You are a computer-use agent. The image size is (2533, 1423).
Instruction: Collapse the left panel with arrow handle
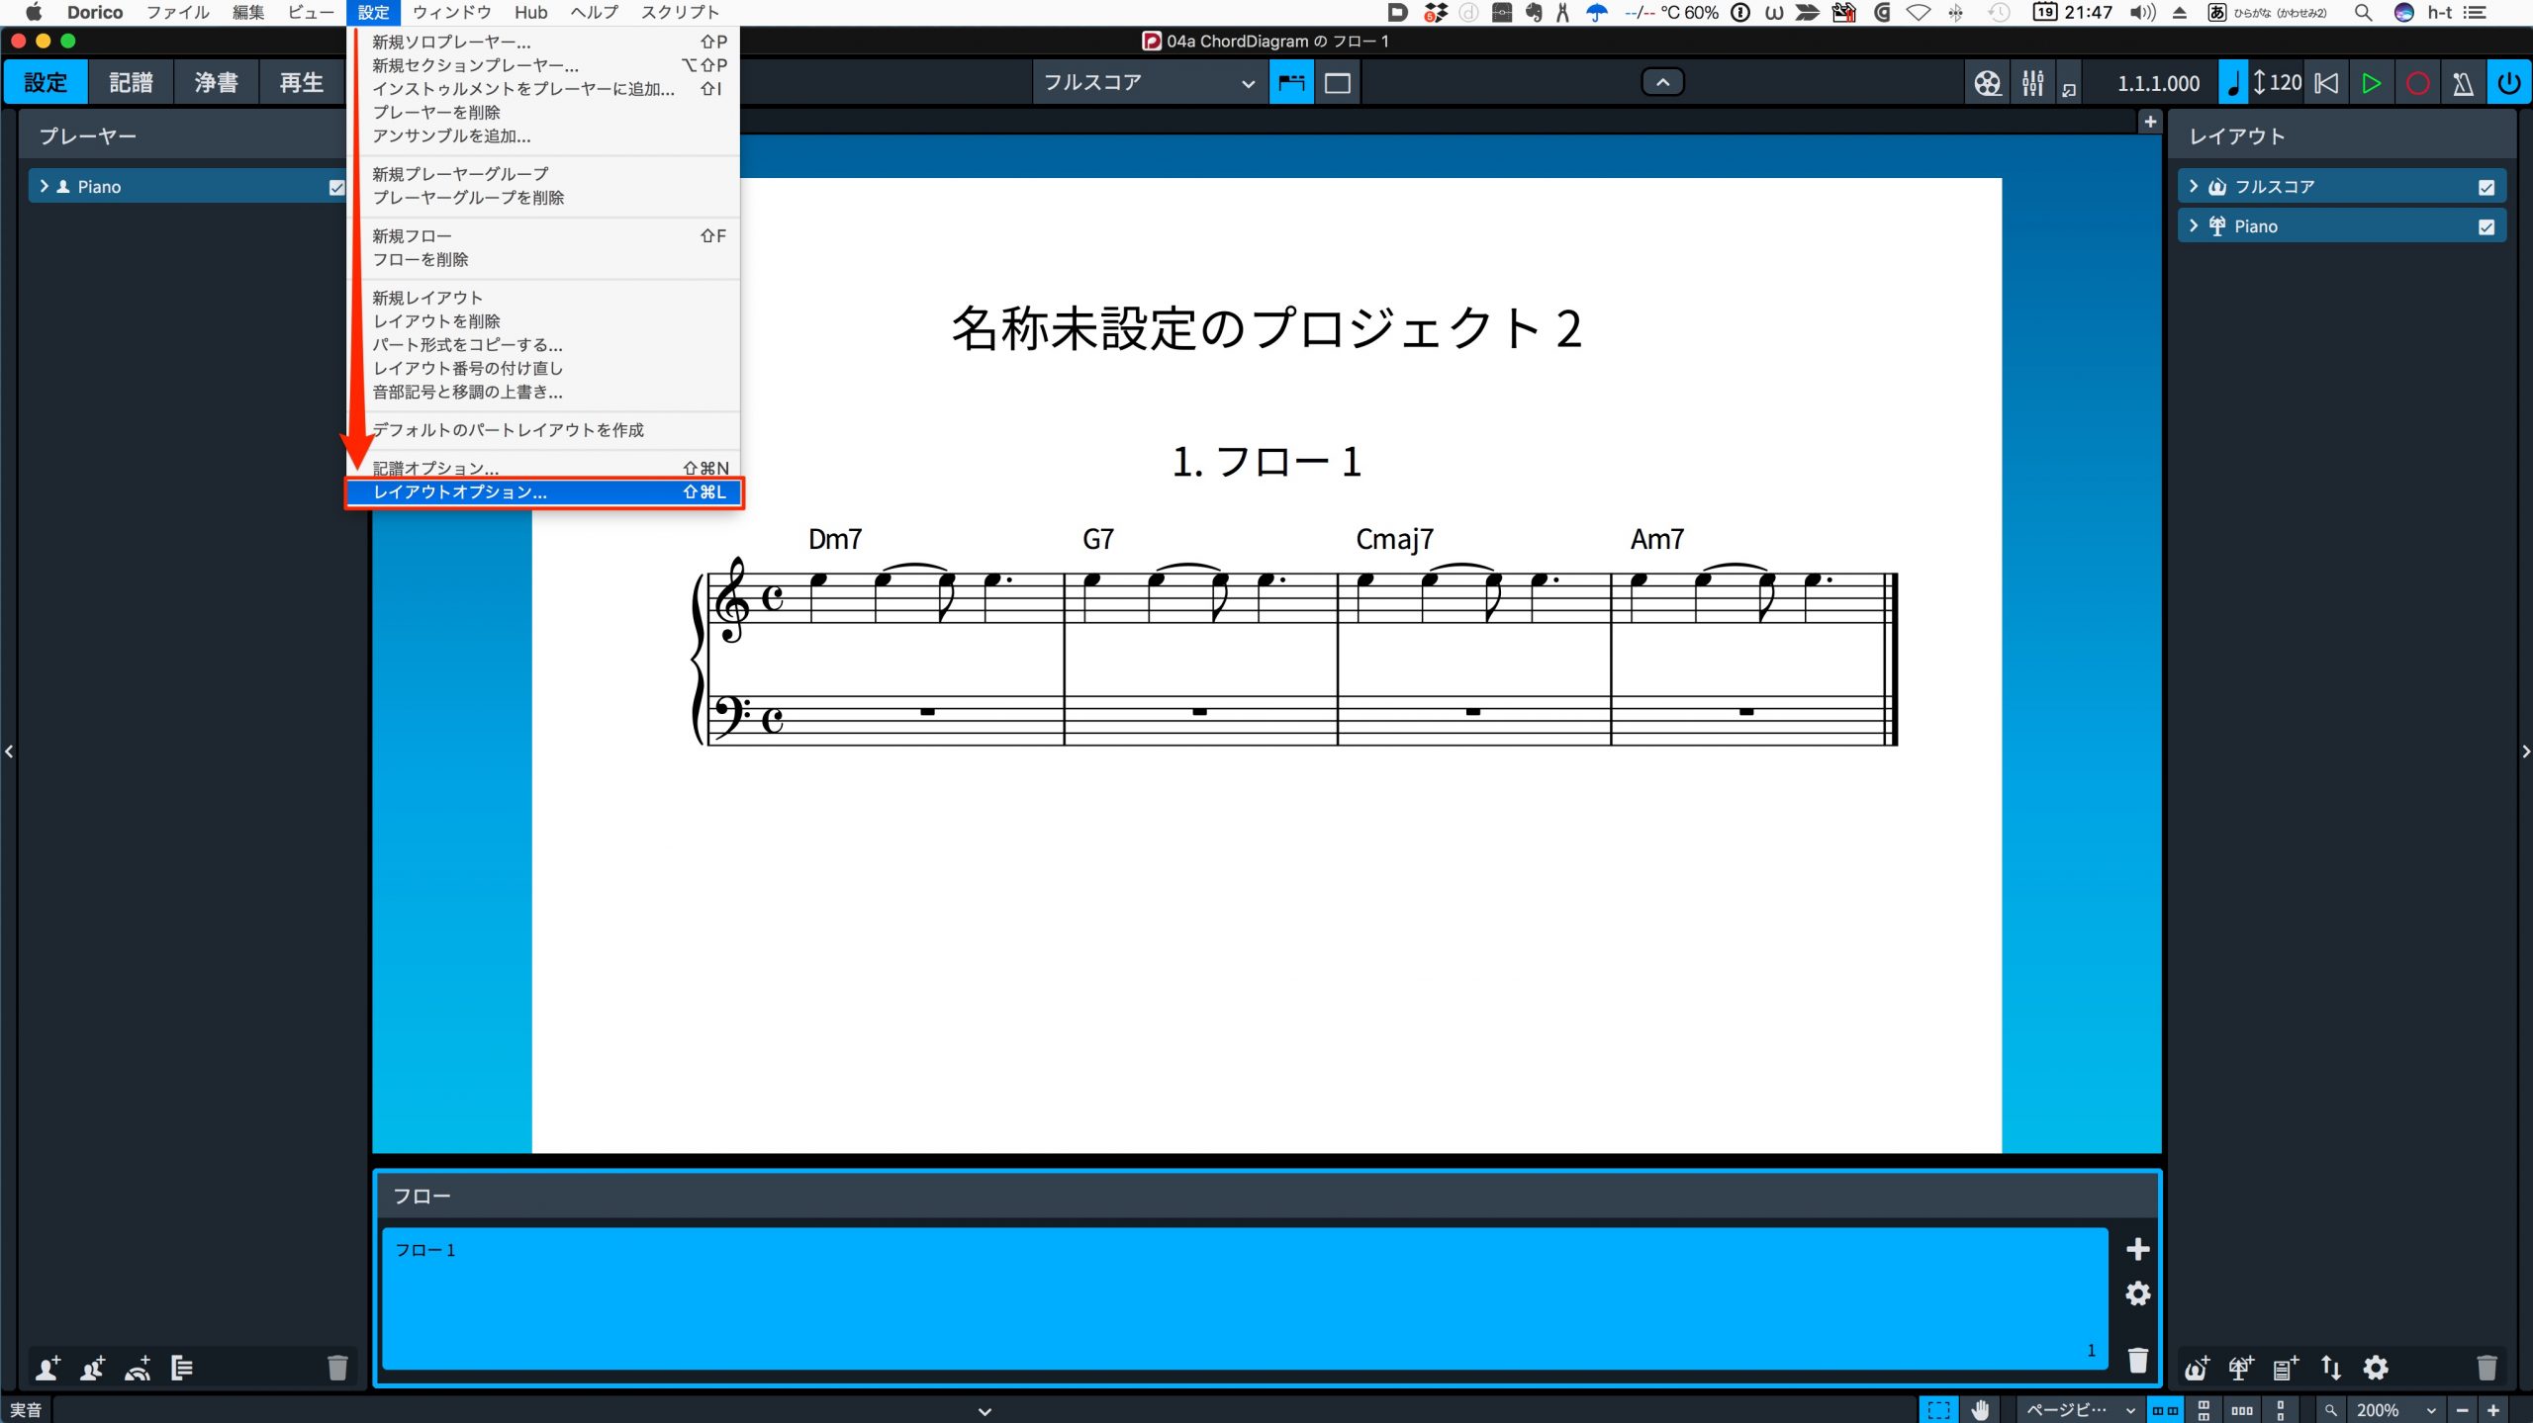click(x=9, y=752)
